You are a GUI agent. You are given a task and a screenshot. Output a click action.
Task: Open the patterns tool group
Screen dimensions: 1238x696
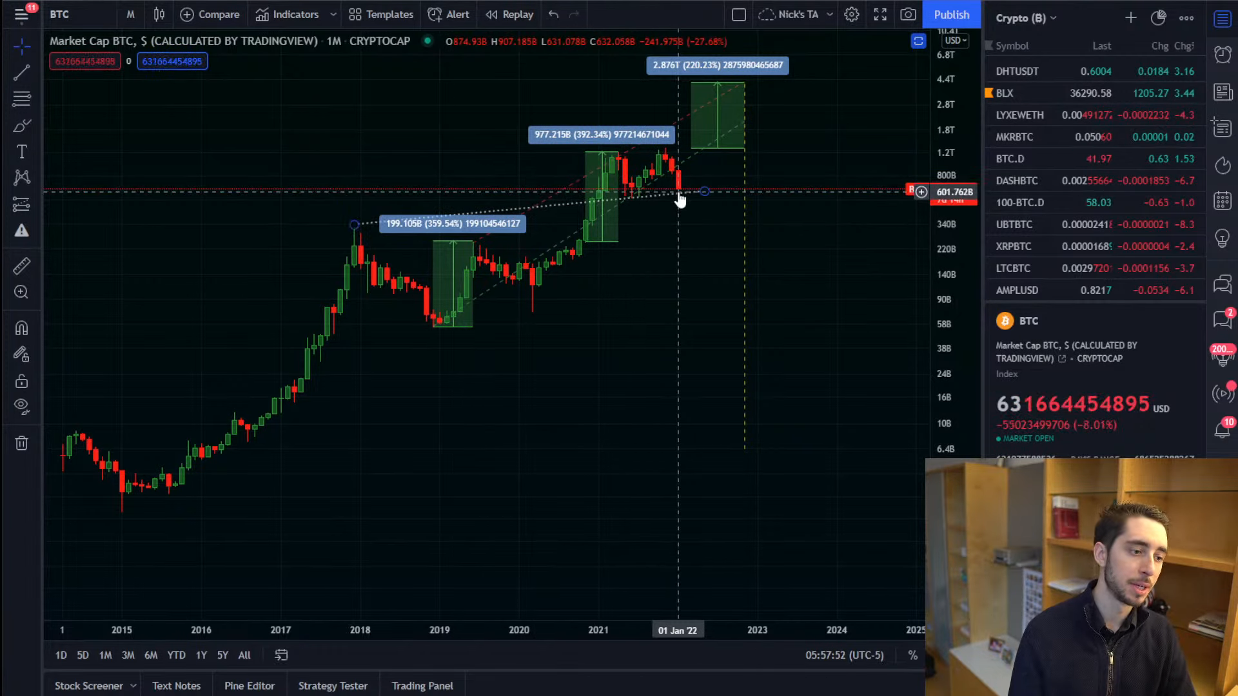point(21,177)
